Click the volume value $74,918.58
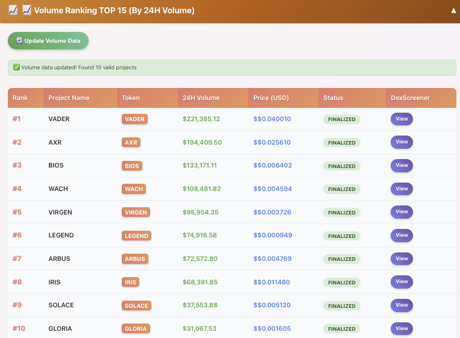The height and width of the screenshot is (338, 460). click(200, 235)
